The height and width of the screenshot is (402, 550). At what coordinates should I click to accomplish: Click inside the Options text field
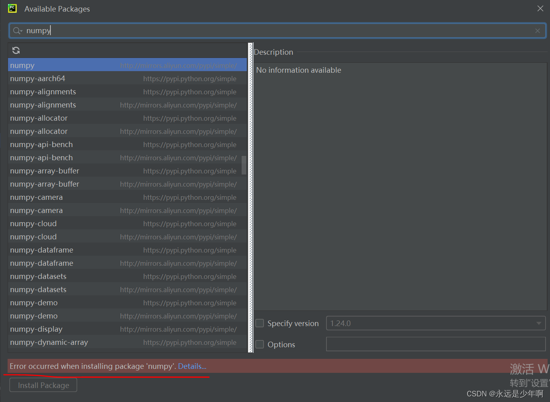pyautogui.click(x=436, y=344)
